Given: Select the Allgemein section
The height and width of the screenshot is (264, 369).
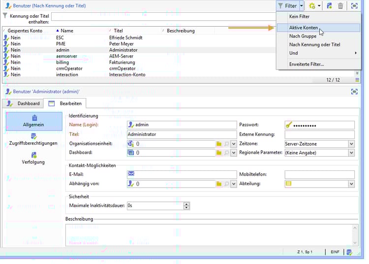Looking at the screenshot, I should pos(34,121).
